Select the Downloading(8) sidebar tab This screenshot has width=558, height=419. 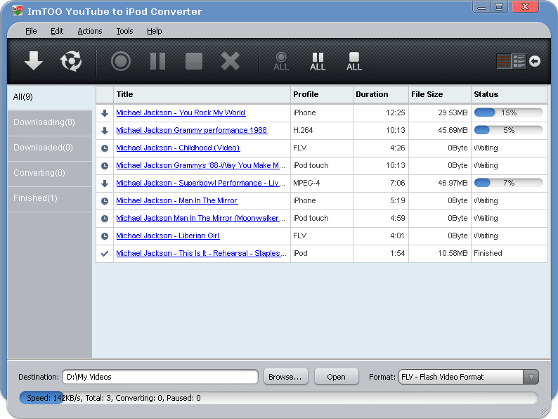[x=50, y=122]
